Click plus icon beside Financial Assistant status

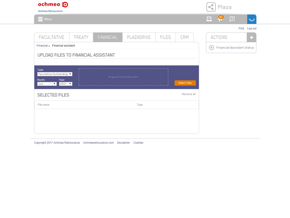[x=211, y=47]
